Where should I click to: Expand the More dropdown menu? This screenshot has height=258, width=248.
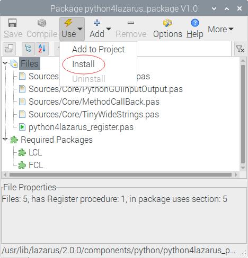point(220,29)
